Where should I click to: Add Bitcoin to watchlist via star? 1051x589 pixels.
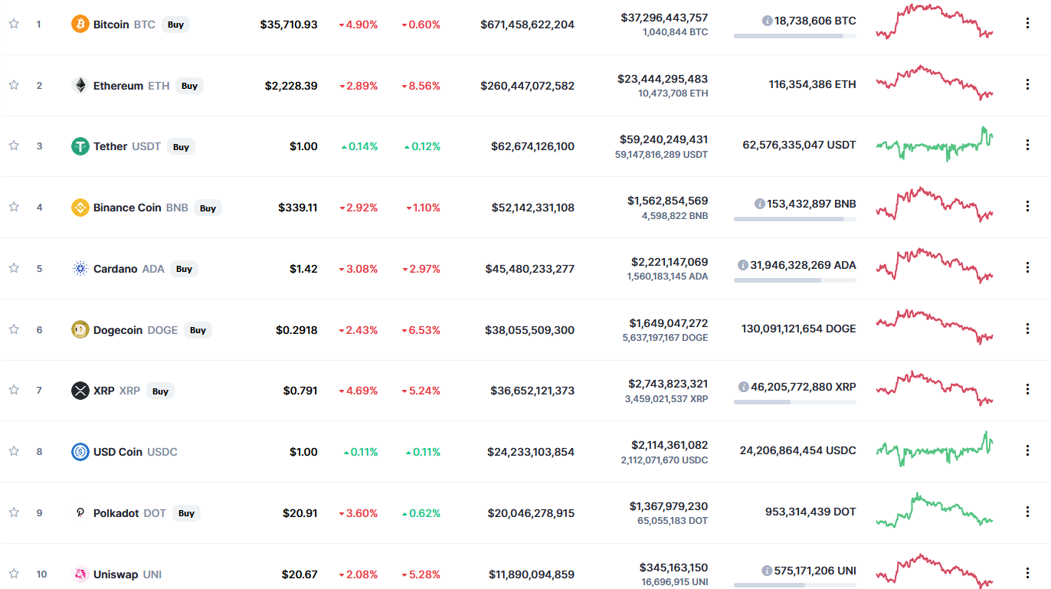[13, 24]
